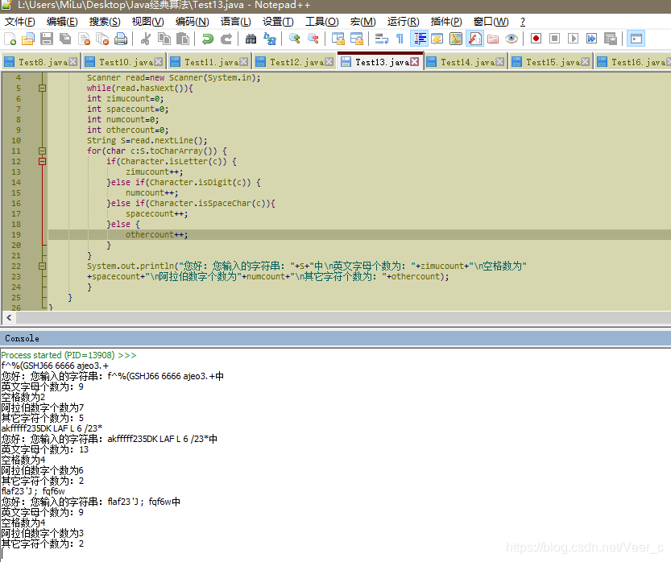The width and height of the screenshot is (671, 562).
Task: Collapse the if block fold at line 12
Action: tap(43, 161)
